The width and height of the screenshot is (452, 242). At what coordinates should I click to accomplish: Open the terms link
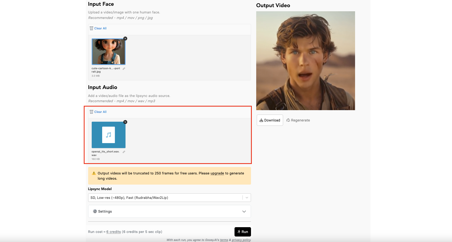tap(224, 240)
